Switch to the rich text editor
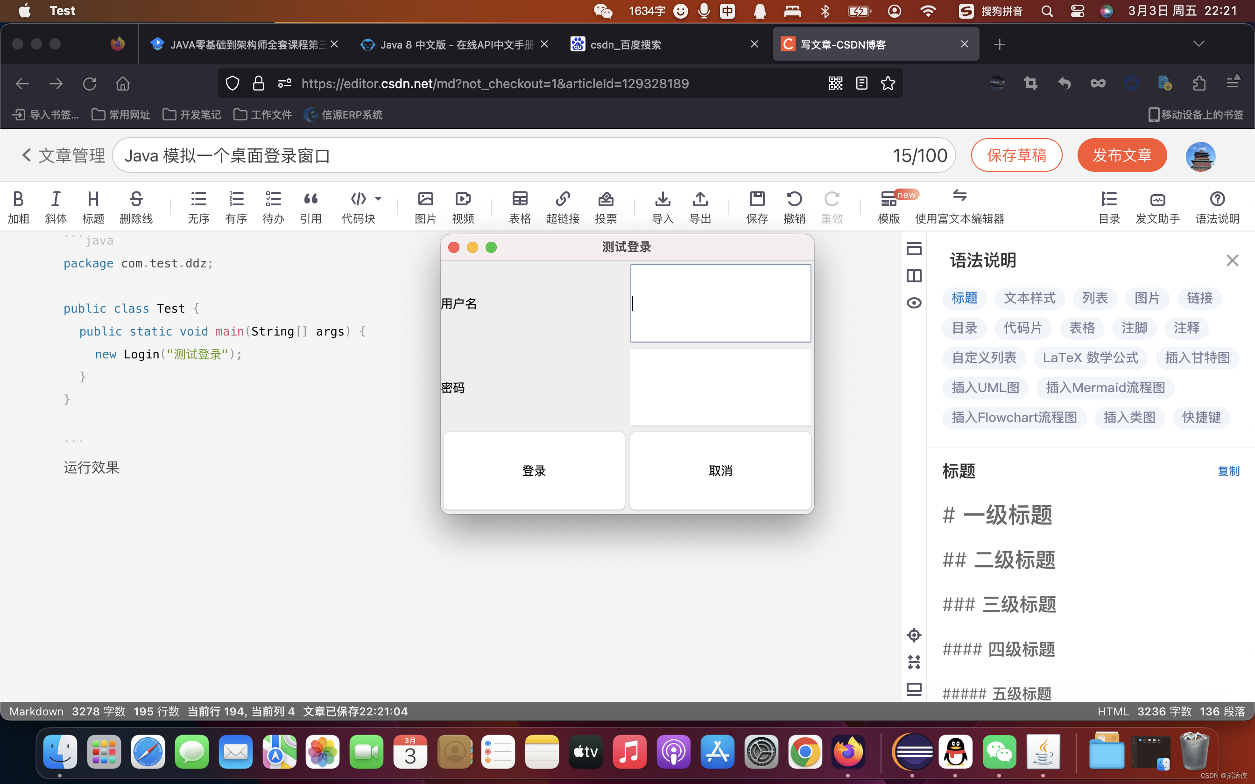Viewport: 1255px width, 784px height. point(959,206)
